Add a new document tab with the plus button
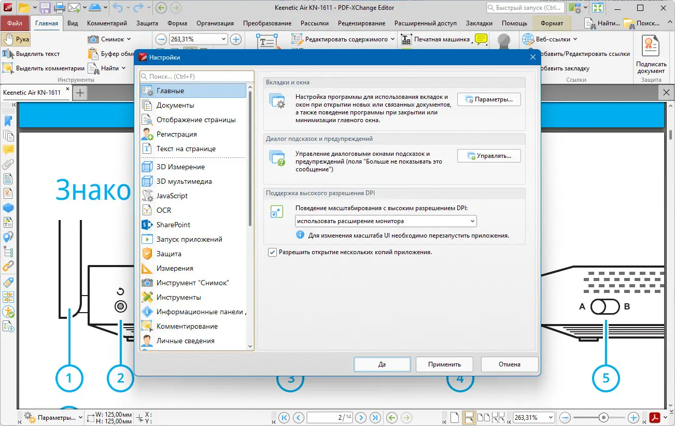Image resolution: width=675 pixels, height=426 pixels. (80, 93)
